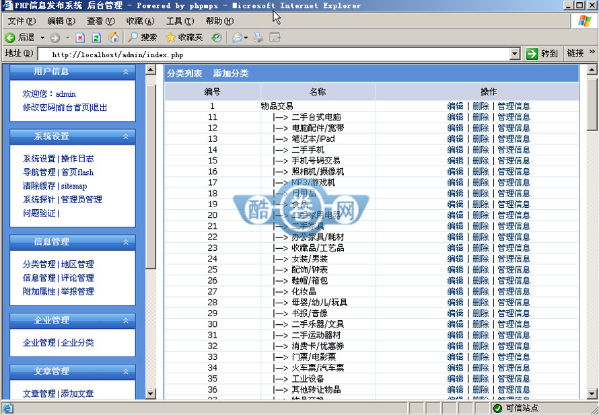This screenshot has height=415, width=599.
Task: Click the stop loading red X icon
Action: (79, 38)
